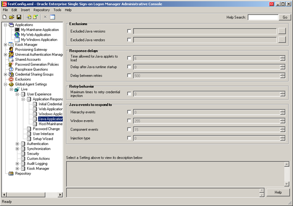Click the red Oracle button in the title bar
293x206 pixels.
click(272, 4)
